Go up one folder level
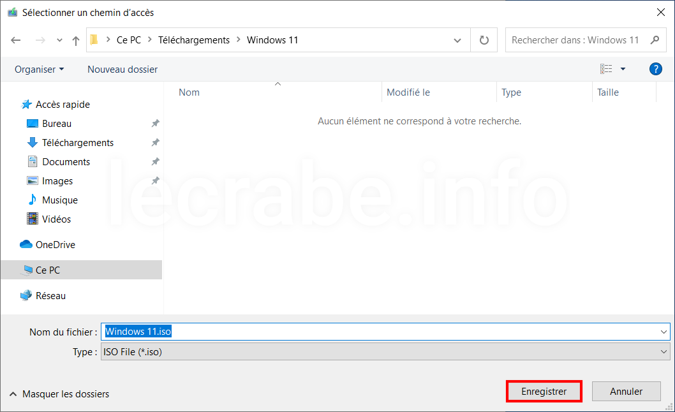 (76, 40)
